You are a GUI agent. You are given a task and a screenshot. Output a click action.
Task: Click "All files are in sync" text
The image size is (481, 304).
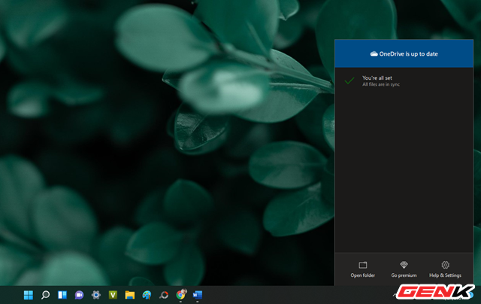pos(381,84)
